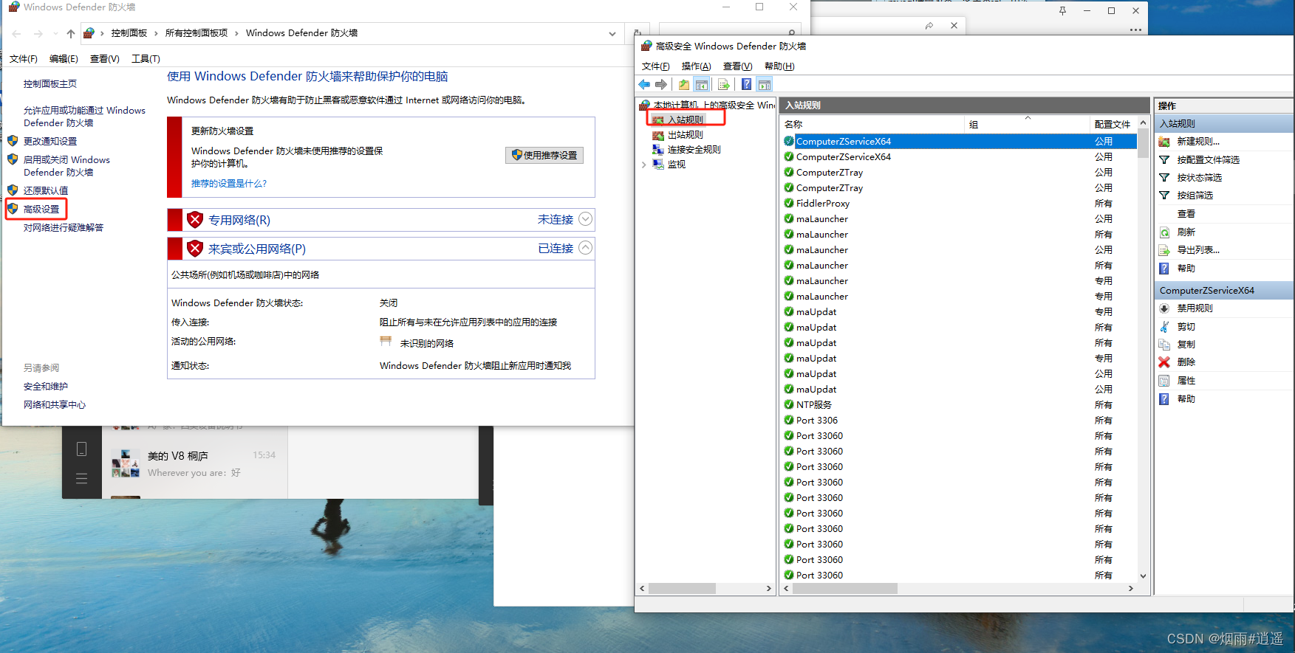Click 新建规则... in the actions pane

[x=1197, y=142]
